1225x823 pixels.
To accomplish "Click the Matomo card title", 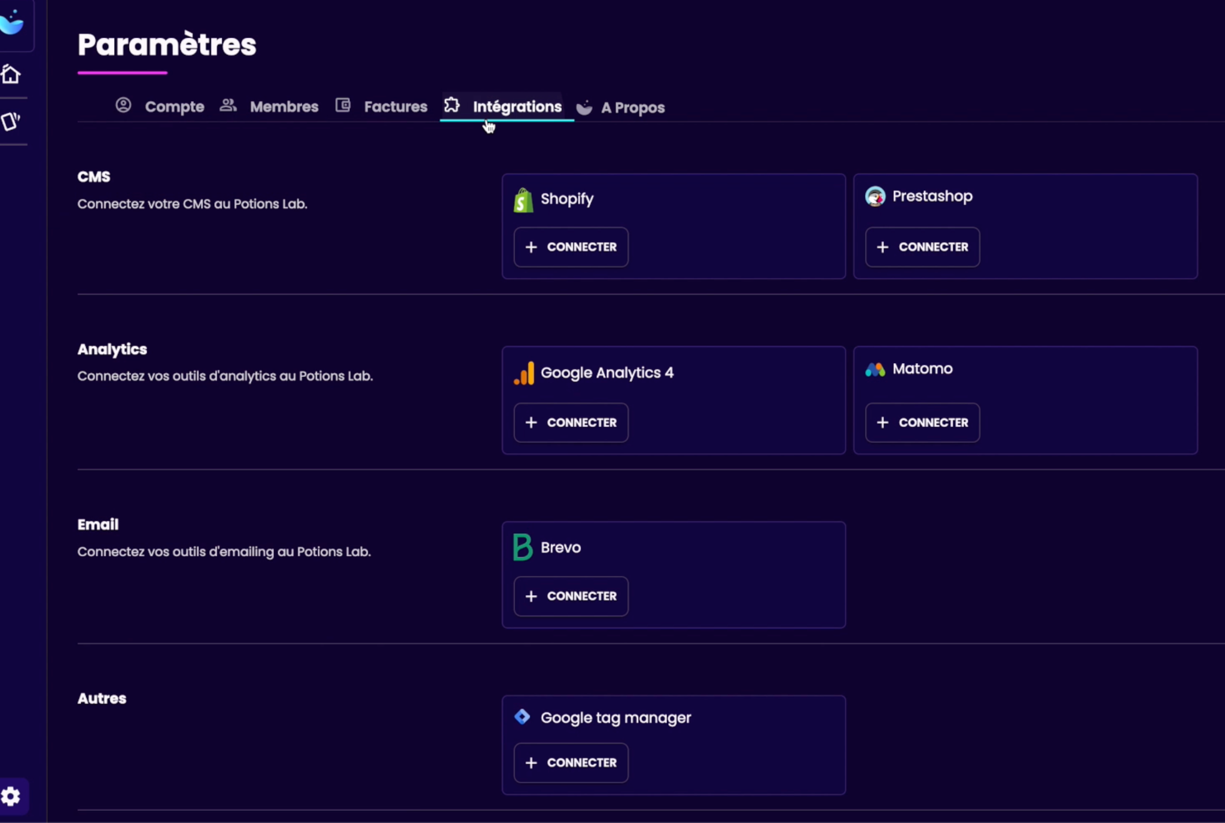I will point(922,368).
